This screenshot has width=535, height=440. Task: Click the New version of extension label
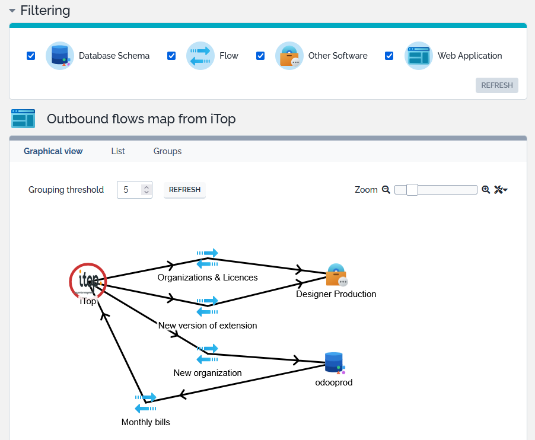tap(208, 326)
